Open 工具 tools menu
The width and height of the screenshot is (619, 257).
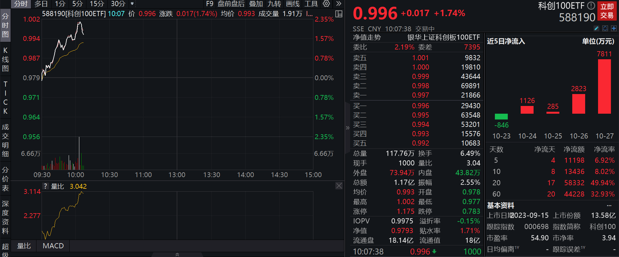311,4
